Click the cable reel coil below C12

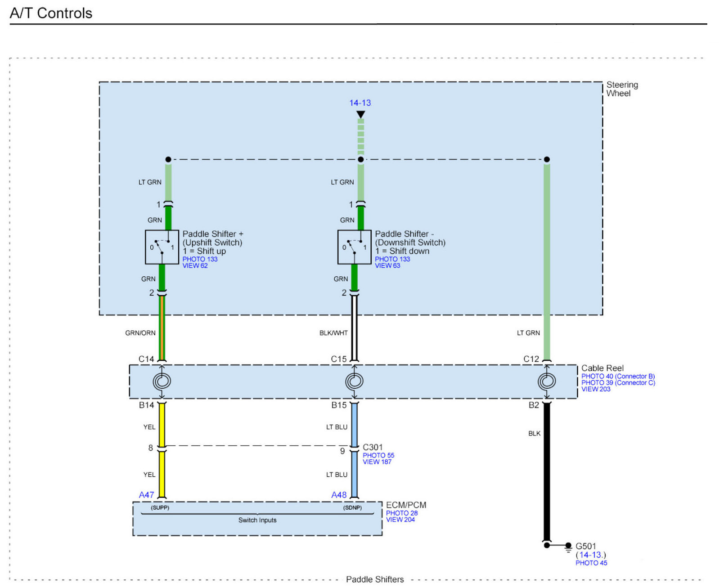(547, 381)
